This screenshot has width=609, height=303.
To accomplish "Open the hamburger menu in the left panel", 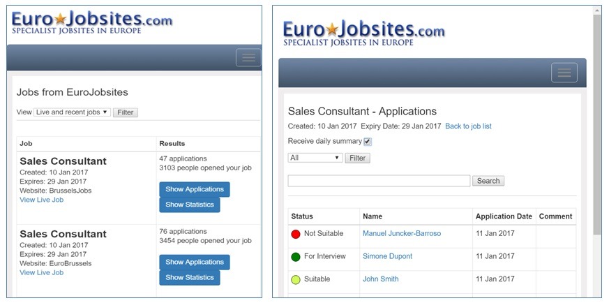I will (248, 57).
